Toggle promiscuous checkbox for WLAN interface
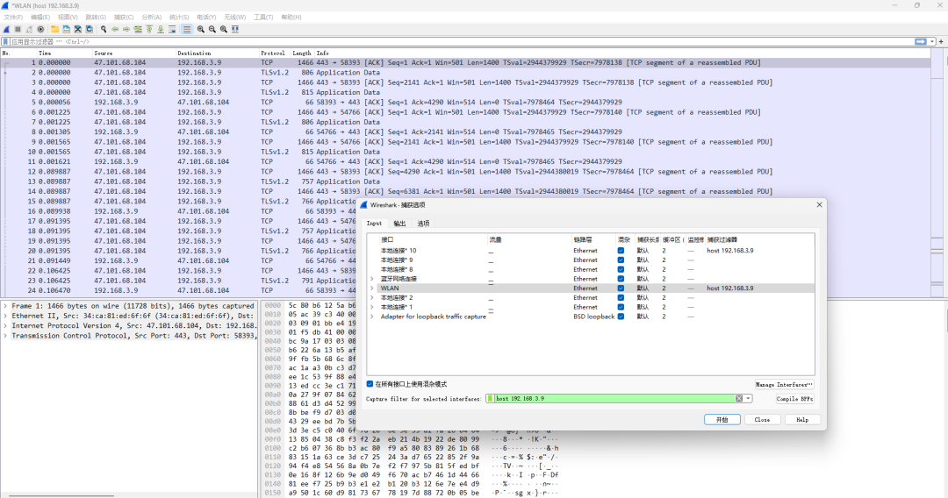 pos(621,288)
